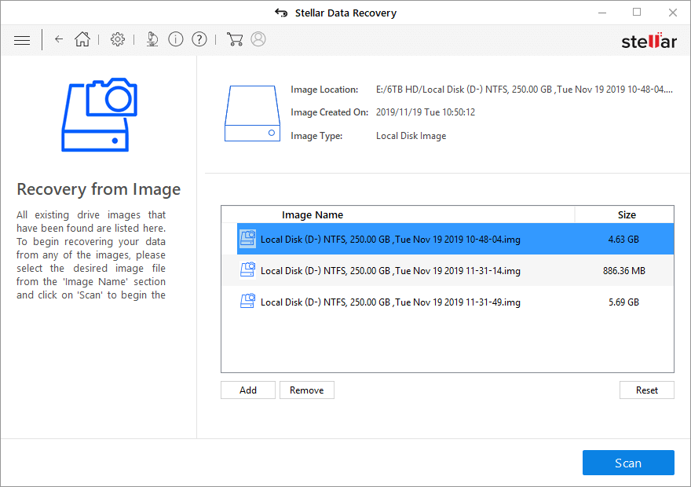Viewport: 691px width, 487px height.
Task: Click the Stellar logo
Action: point(649,41)
